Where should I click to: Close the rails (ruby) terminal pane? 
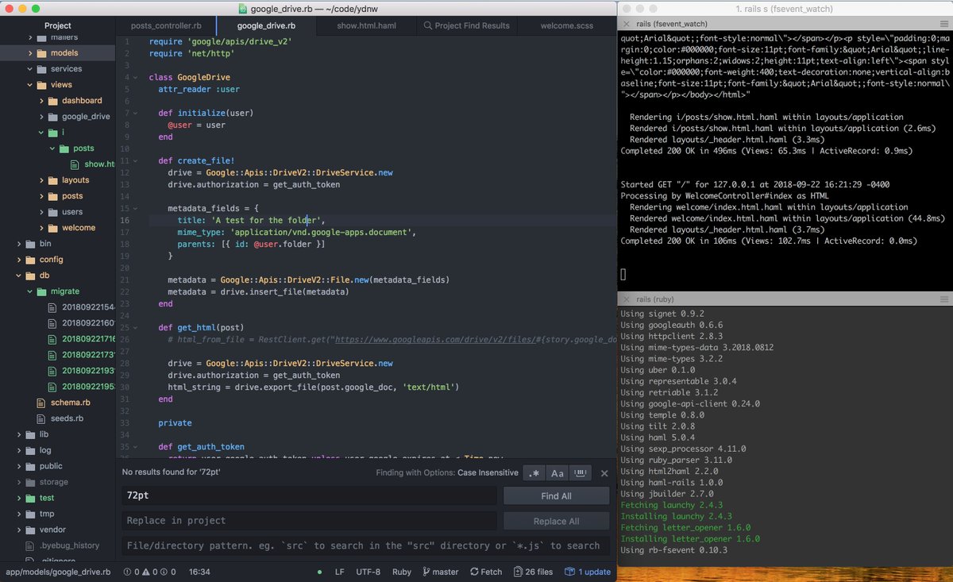pyautogui.click(x=627, y=299)
